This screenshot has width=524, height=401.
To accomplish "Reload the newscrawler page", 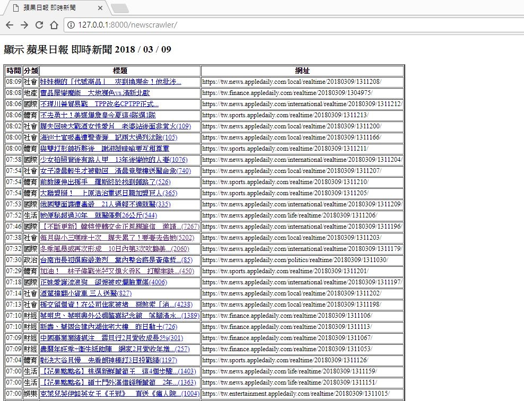I will point(39,25).
